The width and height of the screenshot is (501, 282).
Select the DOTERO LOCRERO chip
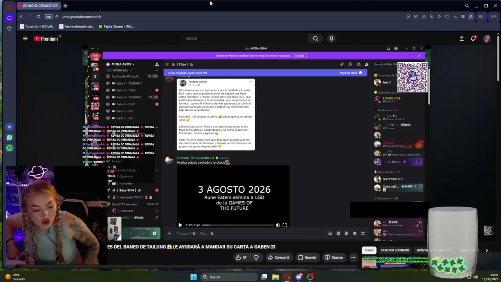395,250
